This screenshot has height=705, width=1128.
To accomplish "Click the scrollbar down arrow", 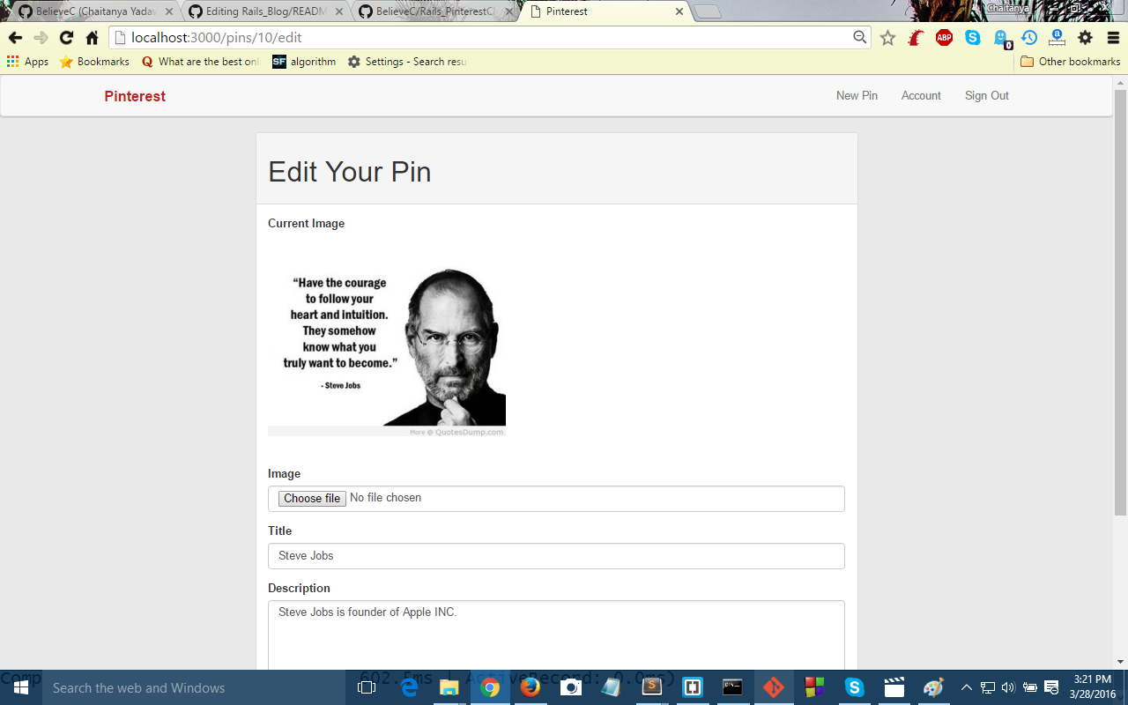I will coord(1120,662).
